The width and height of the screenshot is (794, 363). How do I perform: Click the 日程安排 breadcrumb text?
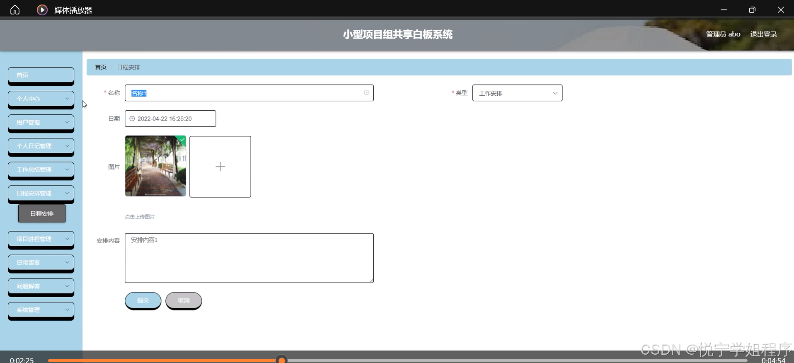tap(128, 67)
